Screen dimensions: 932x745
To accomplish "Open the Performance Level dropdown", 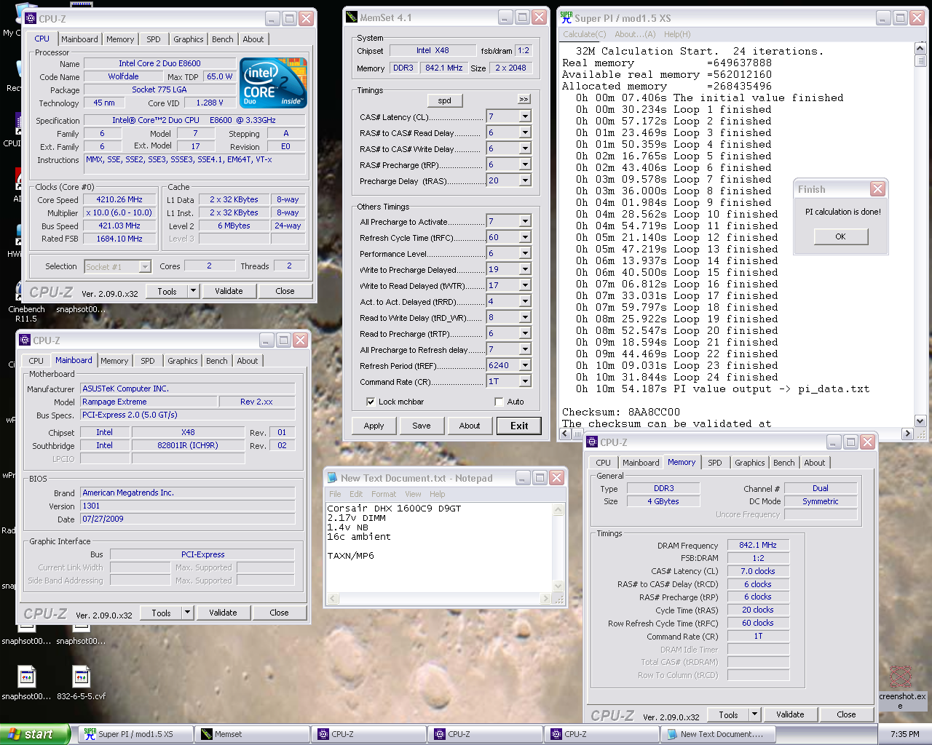I will pos(525,253).
